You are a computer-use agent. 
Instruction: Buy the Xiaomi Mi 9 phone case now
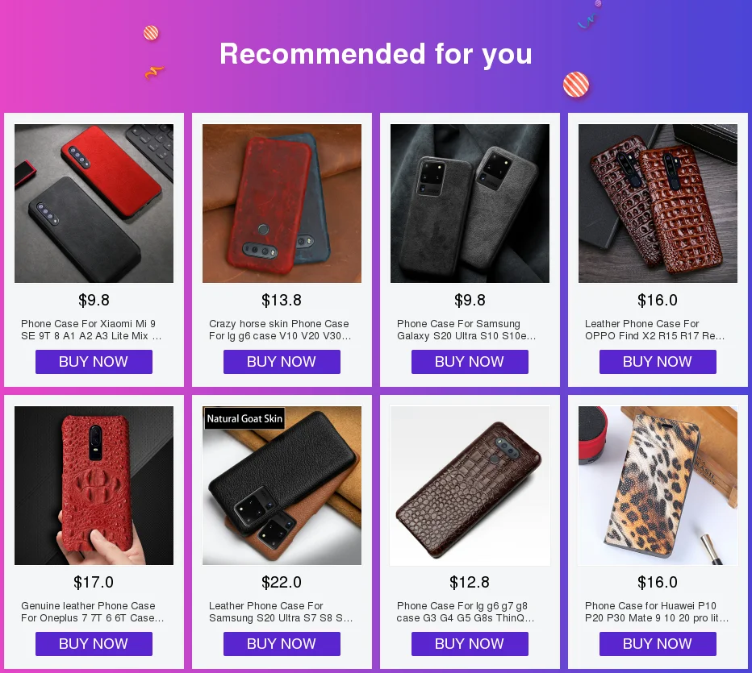[94, 362]
